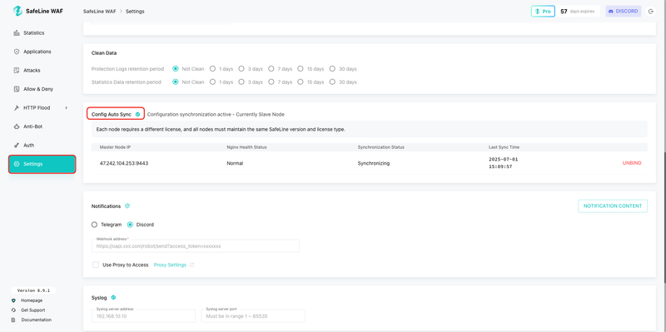Click the Homepage shield icon
Screen dimensions: 666x332
[13, 300]
